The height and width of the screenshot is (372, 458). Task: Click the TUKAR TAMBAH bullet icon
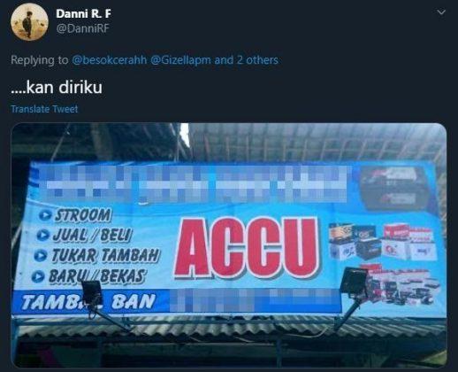point(41,255)
